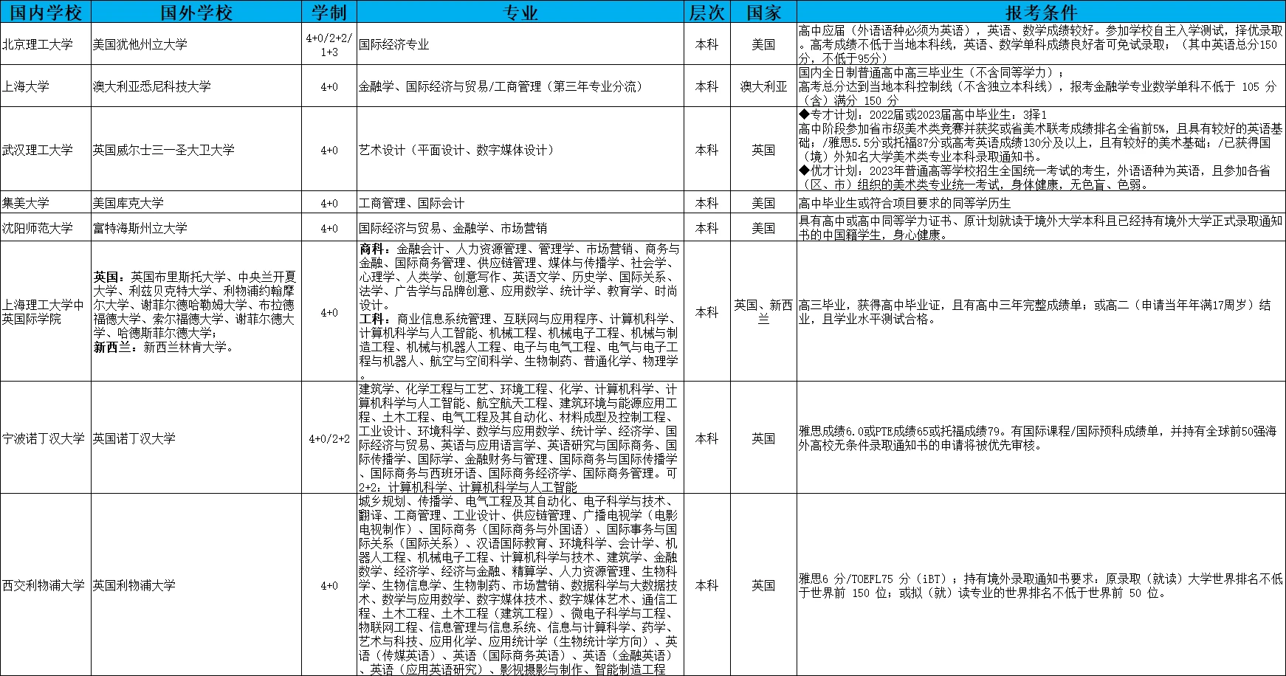This screenshot has height=676, width=1286.
Task: Select the 澳大利亚 country cell
Action: 763,86
